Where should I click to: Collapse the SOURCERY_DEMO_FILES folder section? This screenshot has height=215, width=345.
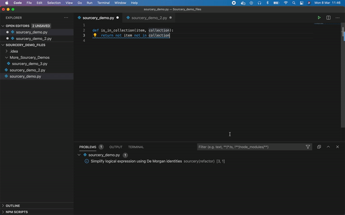(3, 45)
